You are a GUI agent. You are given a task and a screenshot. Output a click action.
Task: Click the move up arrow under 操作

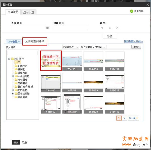(x=102, y=28)
